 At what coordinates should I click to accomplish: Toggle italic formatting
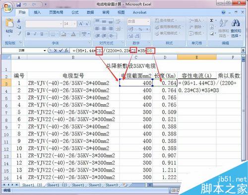[x=35, y=34]
